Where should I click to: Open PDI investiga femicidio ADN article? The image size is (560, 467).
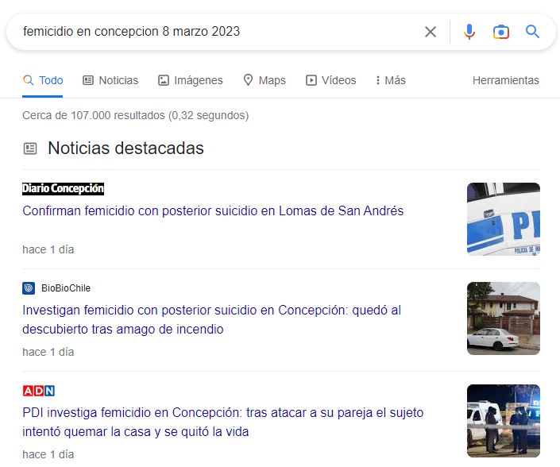click(223, 422)
